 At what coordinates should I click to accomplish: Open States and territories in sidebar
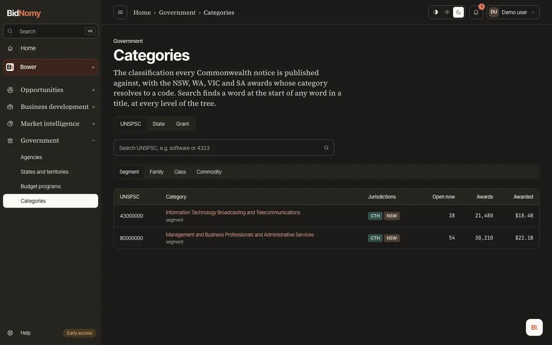click(x=51, y=172)
